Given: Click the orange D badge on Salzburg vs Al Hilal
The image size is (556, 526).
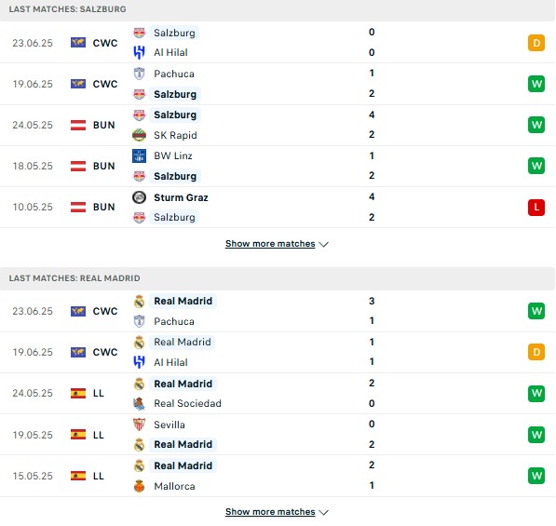Looking at the screenshot, I should [x=536, y=43].
